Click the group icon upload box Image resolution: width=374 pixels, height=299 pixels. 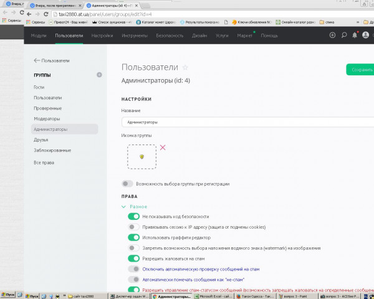pyautogui.click(x=141, y=156)
